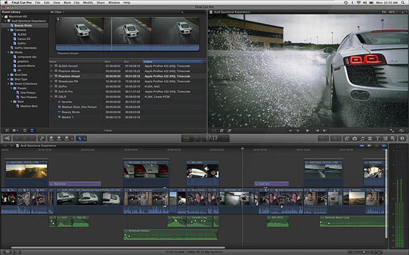Viewport: 409px width, 255px height.
Task: Click the Play button in viewer
Action: click(x=308, y=130)
